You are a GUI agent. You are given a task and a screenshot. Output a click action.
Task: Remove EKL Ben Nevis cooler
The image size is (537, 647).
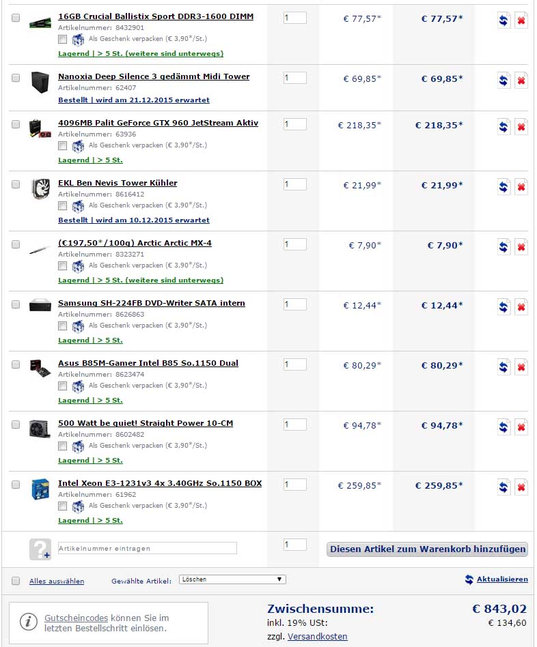[x=521, y=186]
